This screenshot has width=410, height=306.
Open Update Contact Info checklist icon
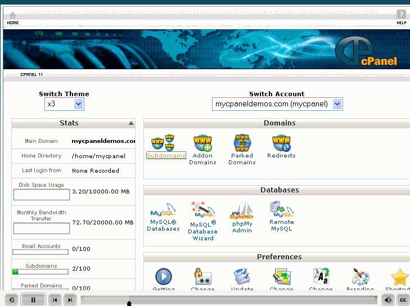pyautogui.click(x=242, y=276)
